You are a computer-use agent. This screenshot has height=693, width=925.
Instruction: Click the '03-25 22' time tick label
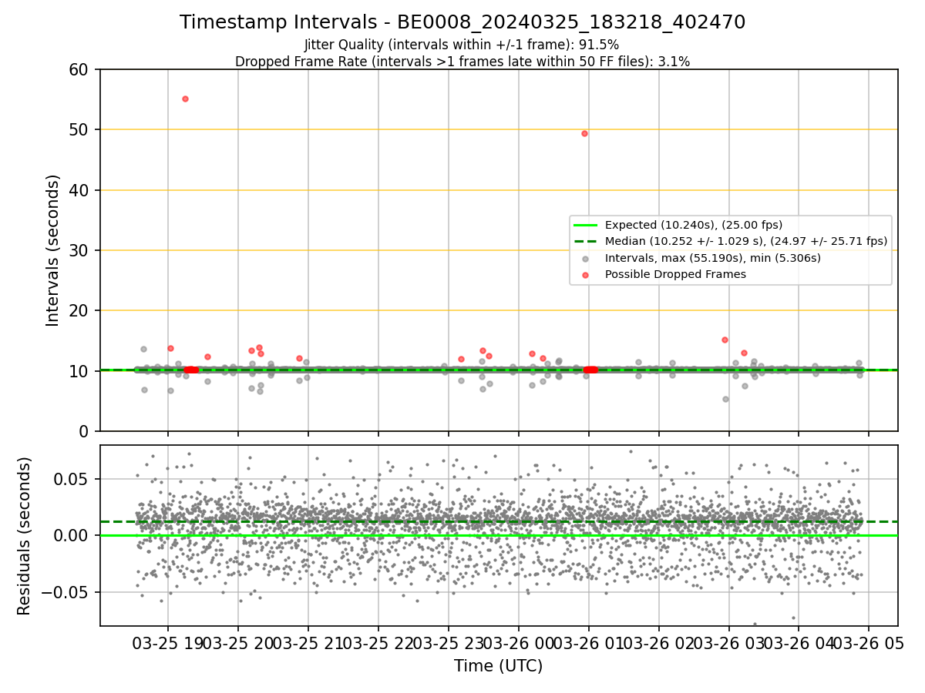(x=378, y=643)
